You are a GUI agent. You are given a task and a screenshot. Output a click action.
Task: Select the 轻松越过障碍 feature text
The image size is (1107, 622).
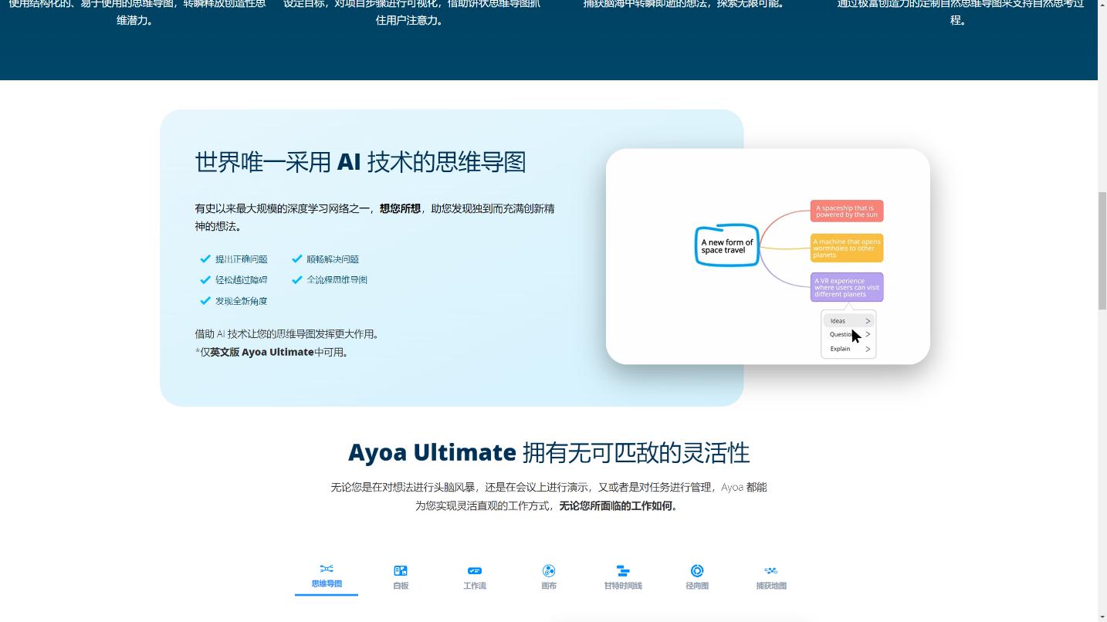pos(241,280)
